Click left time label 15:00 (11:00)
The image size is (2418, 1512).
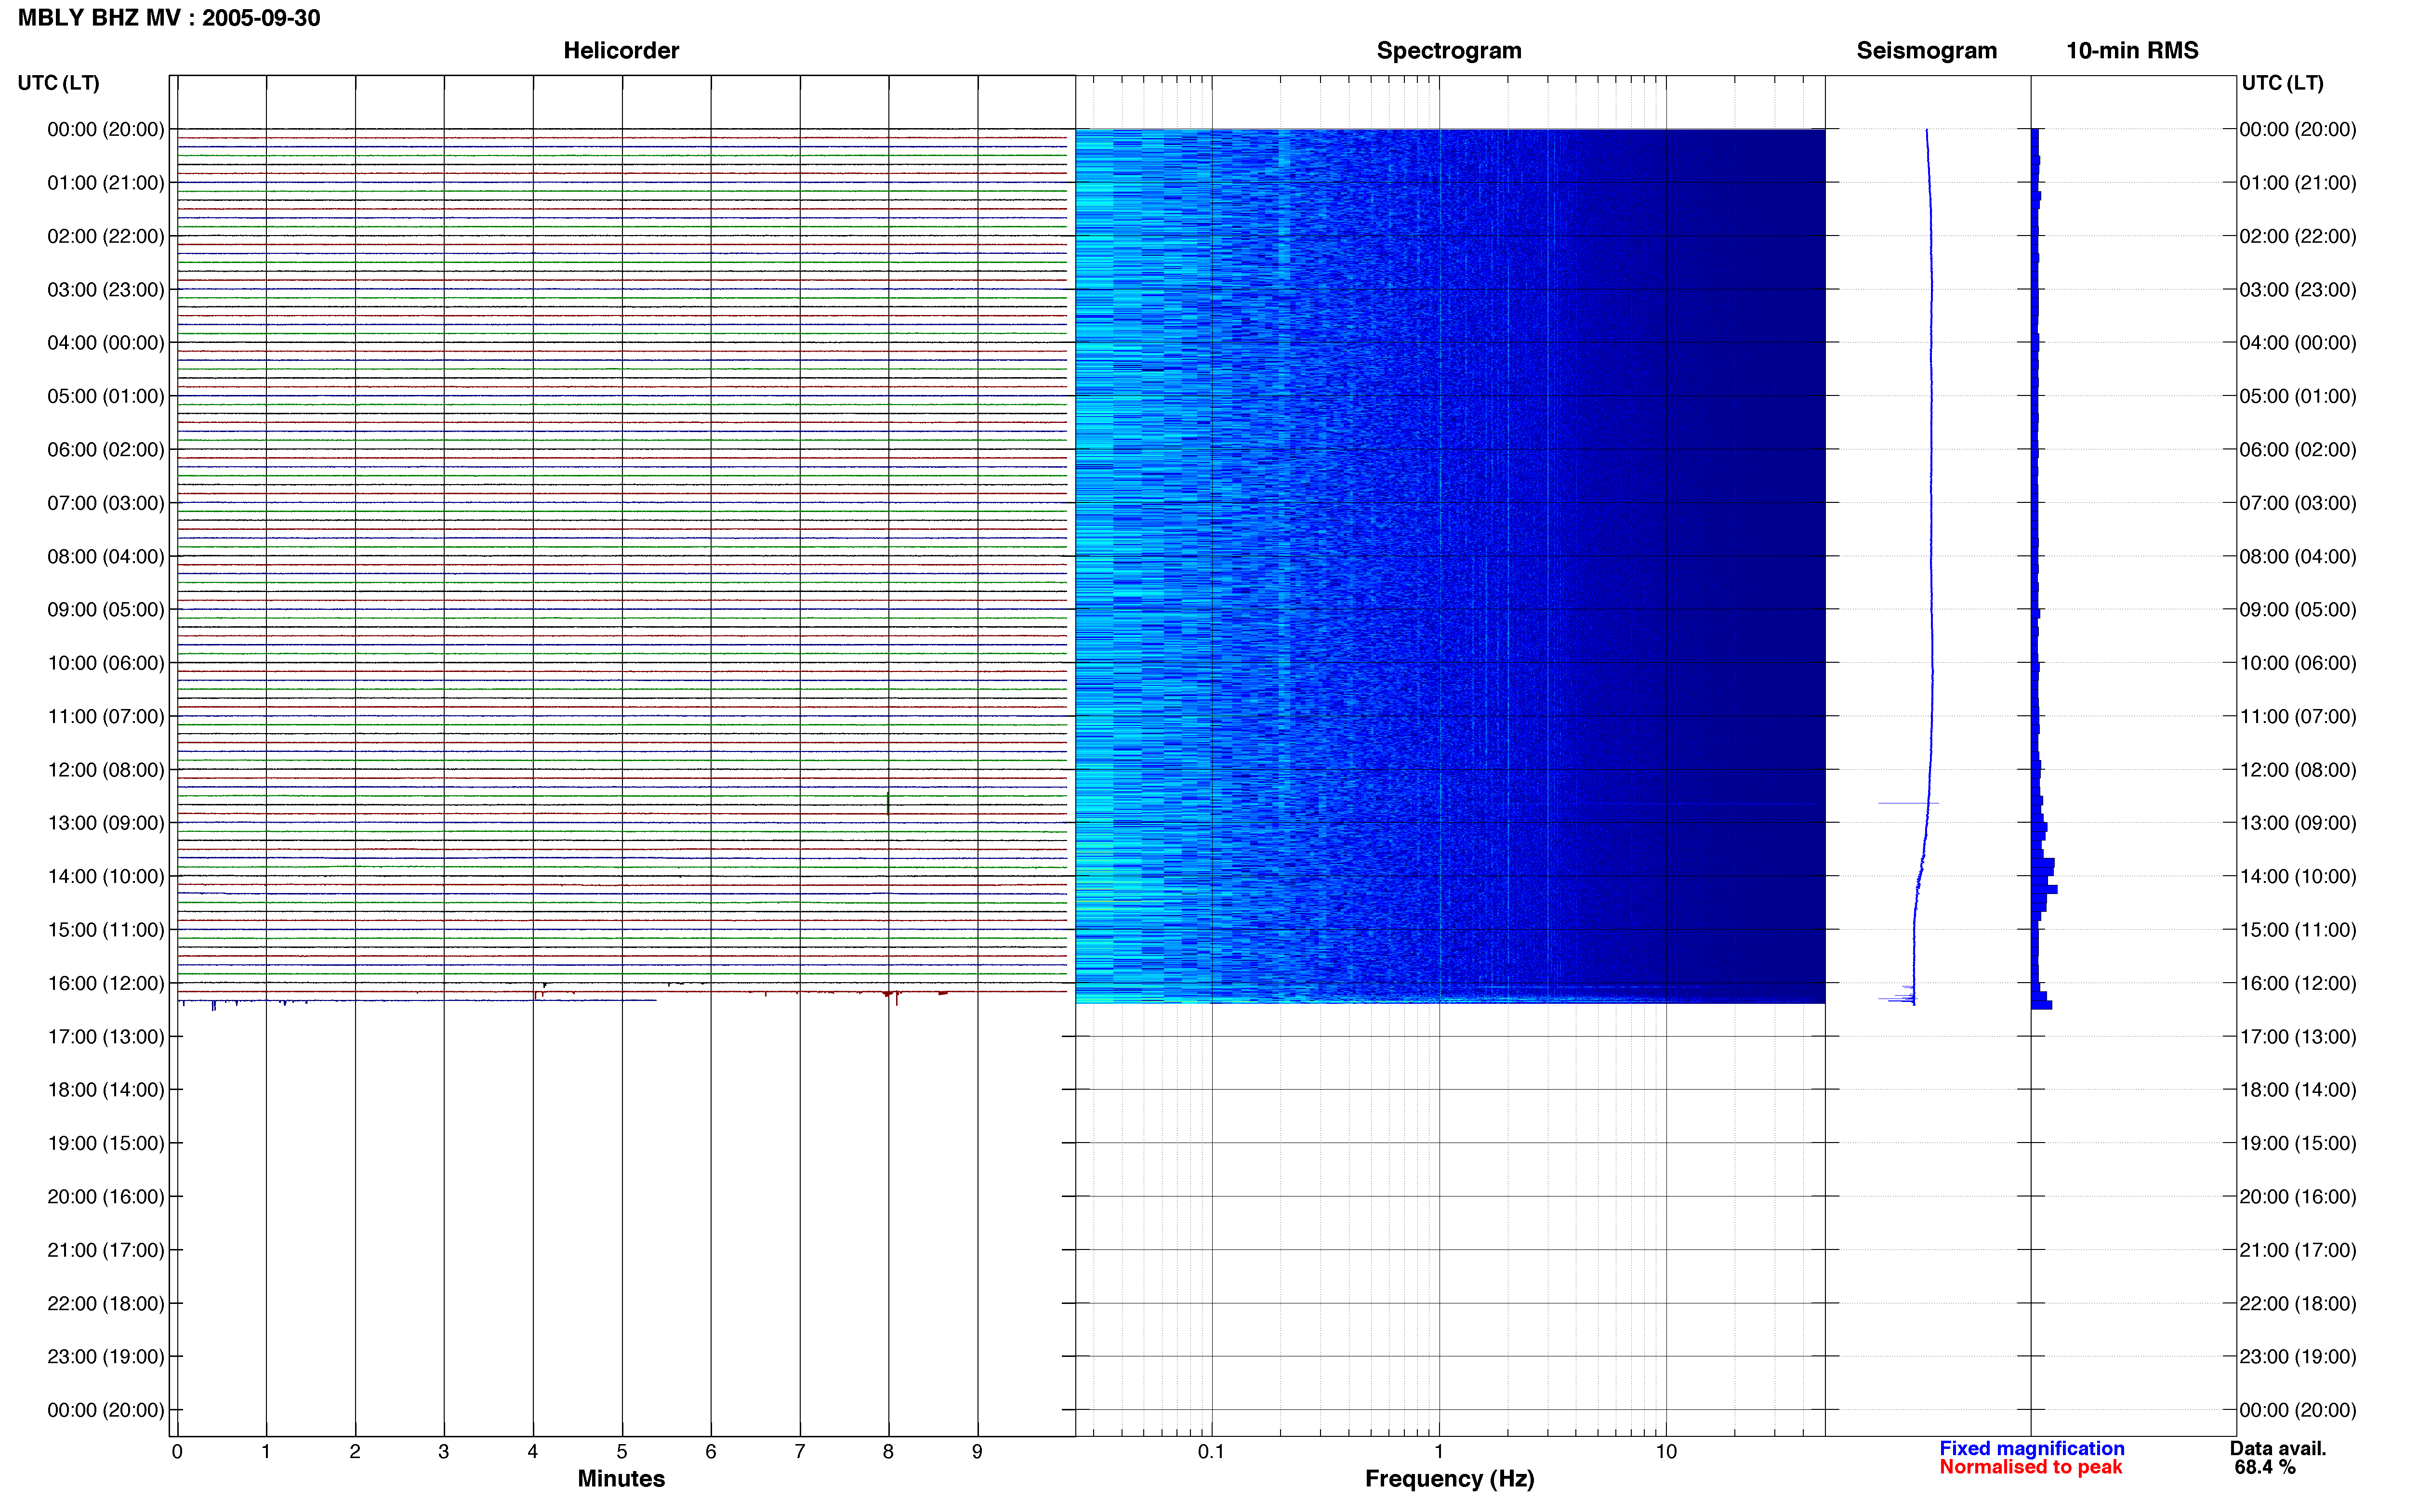tap(106, 930)
